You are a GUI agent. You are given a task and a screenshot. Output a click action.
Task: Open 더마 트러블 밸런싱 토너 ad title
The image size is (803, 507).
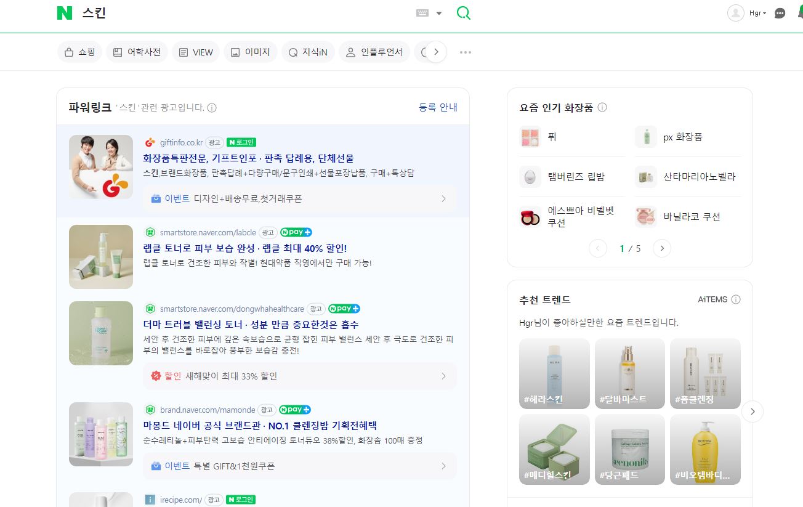pyautogui.click(x=251, y=325)
